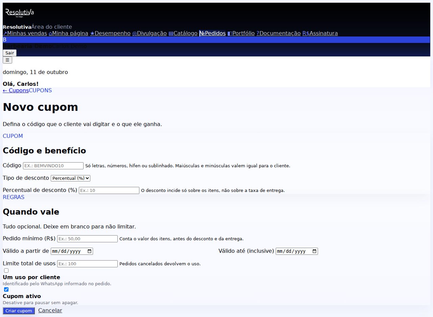
Task: Select the Pedidos nav item
Action: (212, 33)
